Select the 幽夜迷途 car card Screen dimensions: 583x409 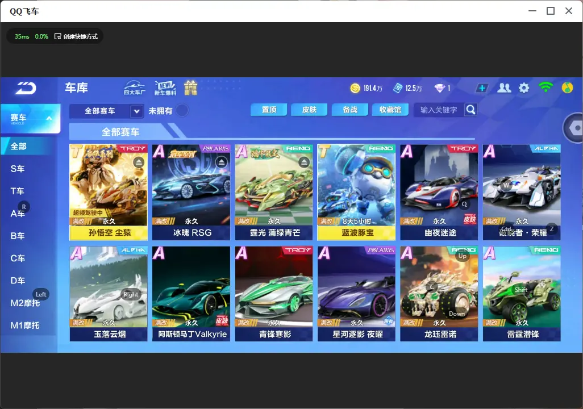439,192
